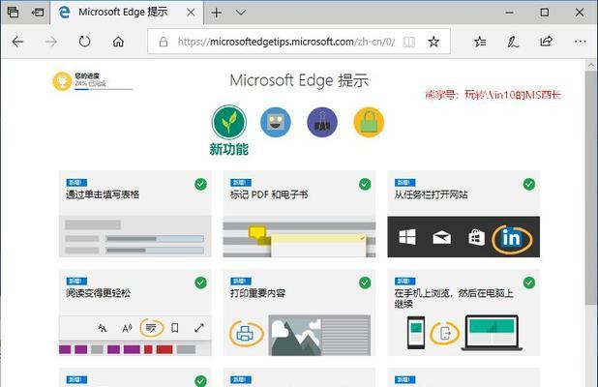Show tab previews chevron
The image size is (598, 387).
pos(241,13)
